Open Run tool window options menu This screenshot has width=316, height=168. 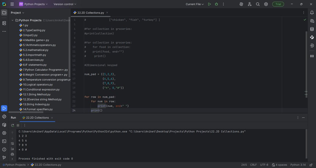coord(298,118)
